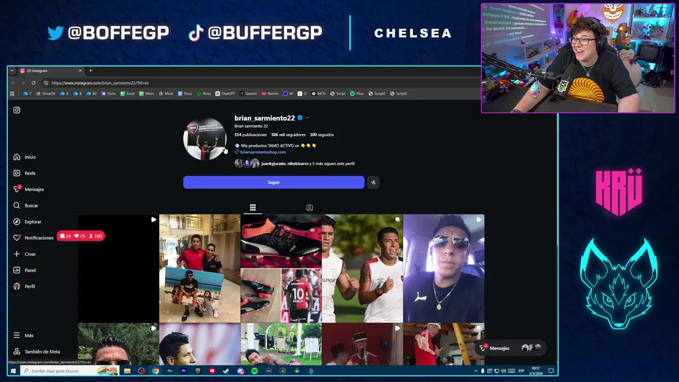Open Xbox bookmark
The image size is (679, 382).
(x=204, y=93)
